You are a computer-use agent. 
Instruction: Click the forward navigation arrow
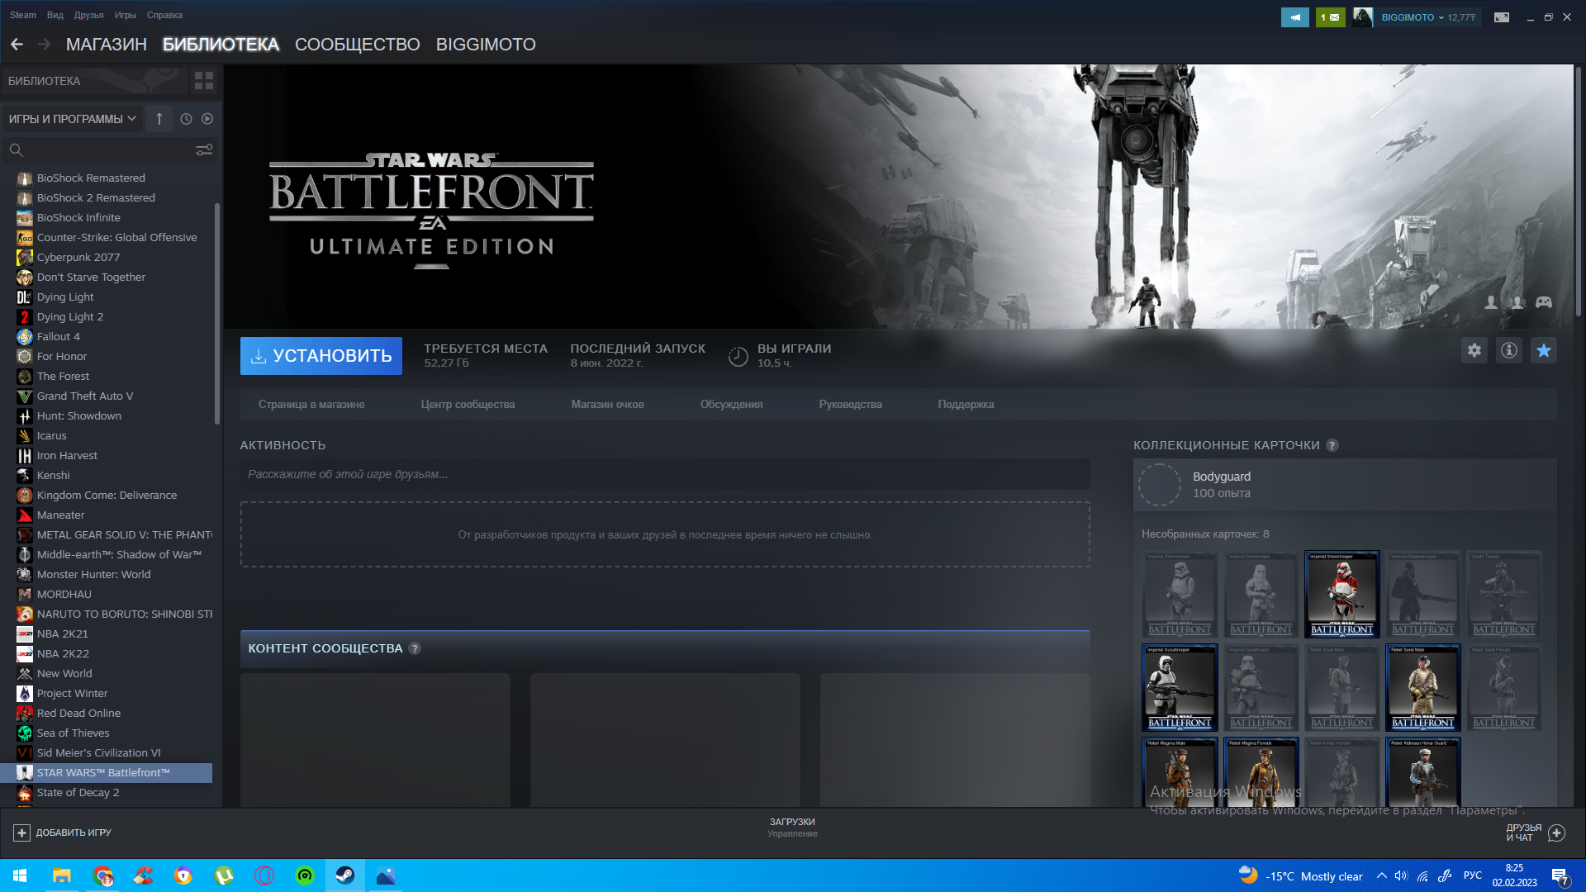point(45,45)
